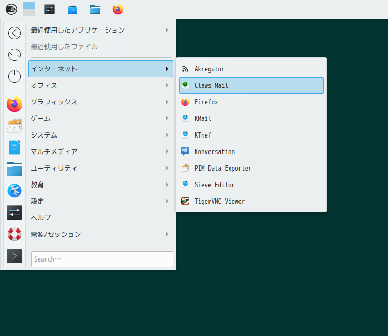Click the KMail icon
This screenshot has height=336, width=388.
click(185, 118)
